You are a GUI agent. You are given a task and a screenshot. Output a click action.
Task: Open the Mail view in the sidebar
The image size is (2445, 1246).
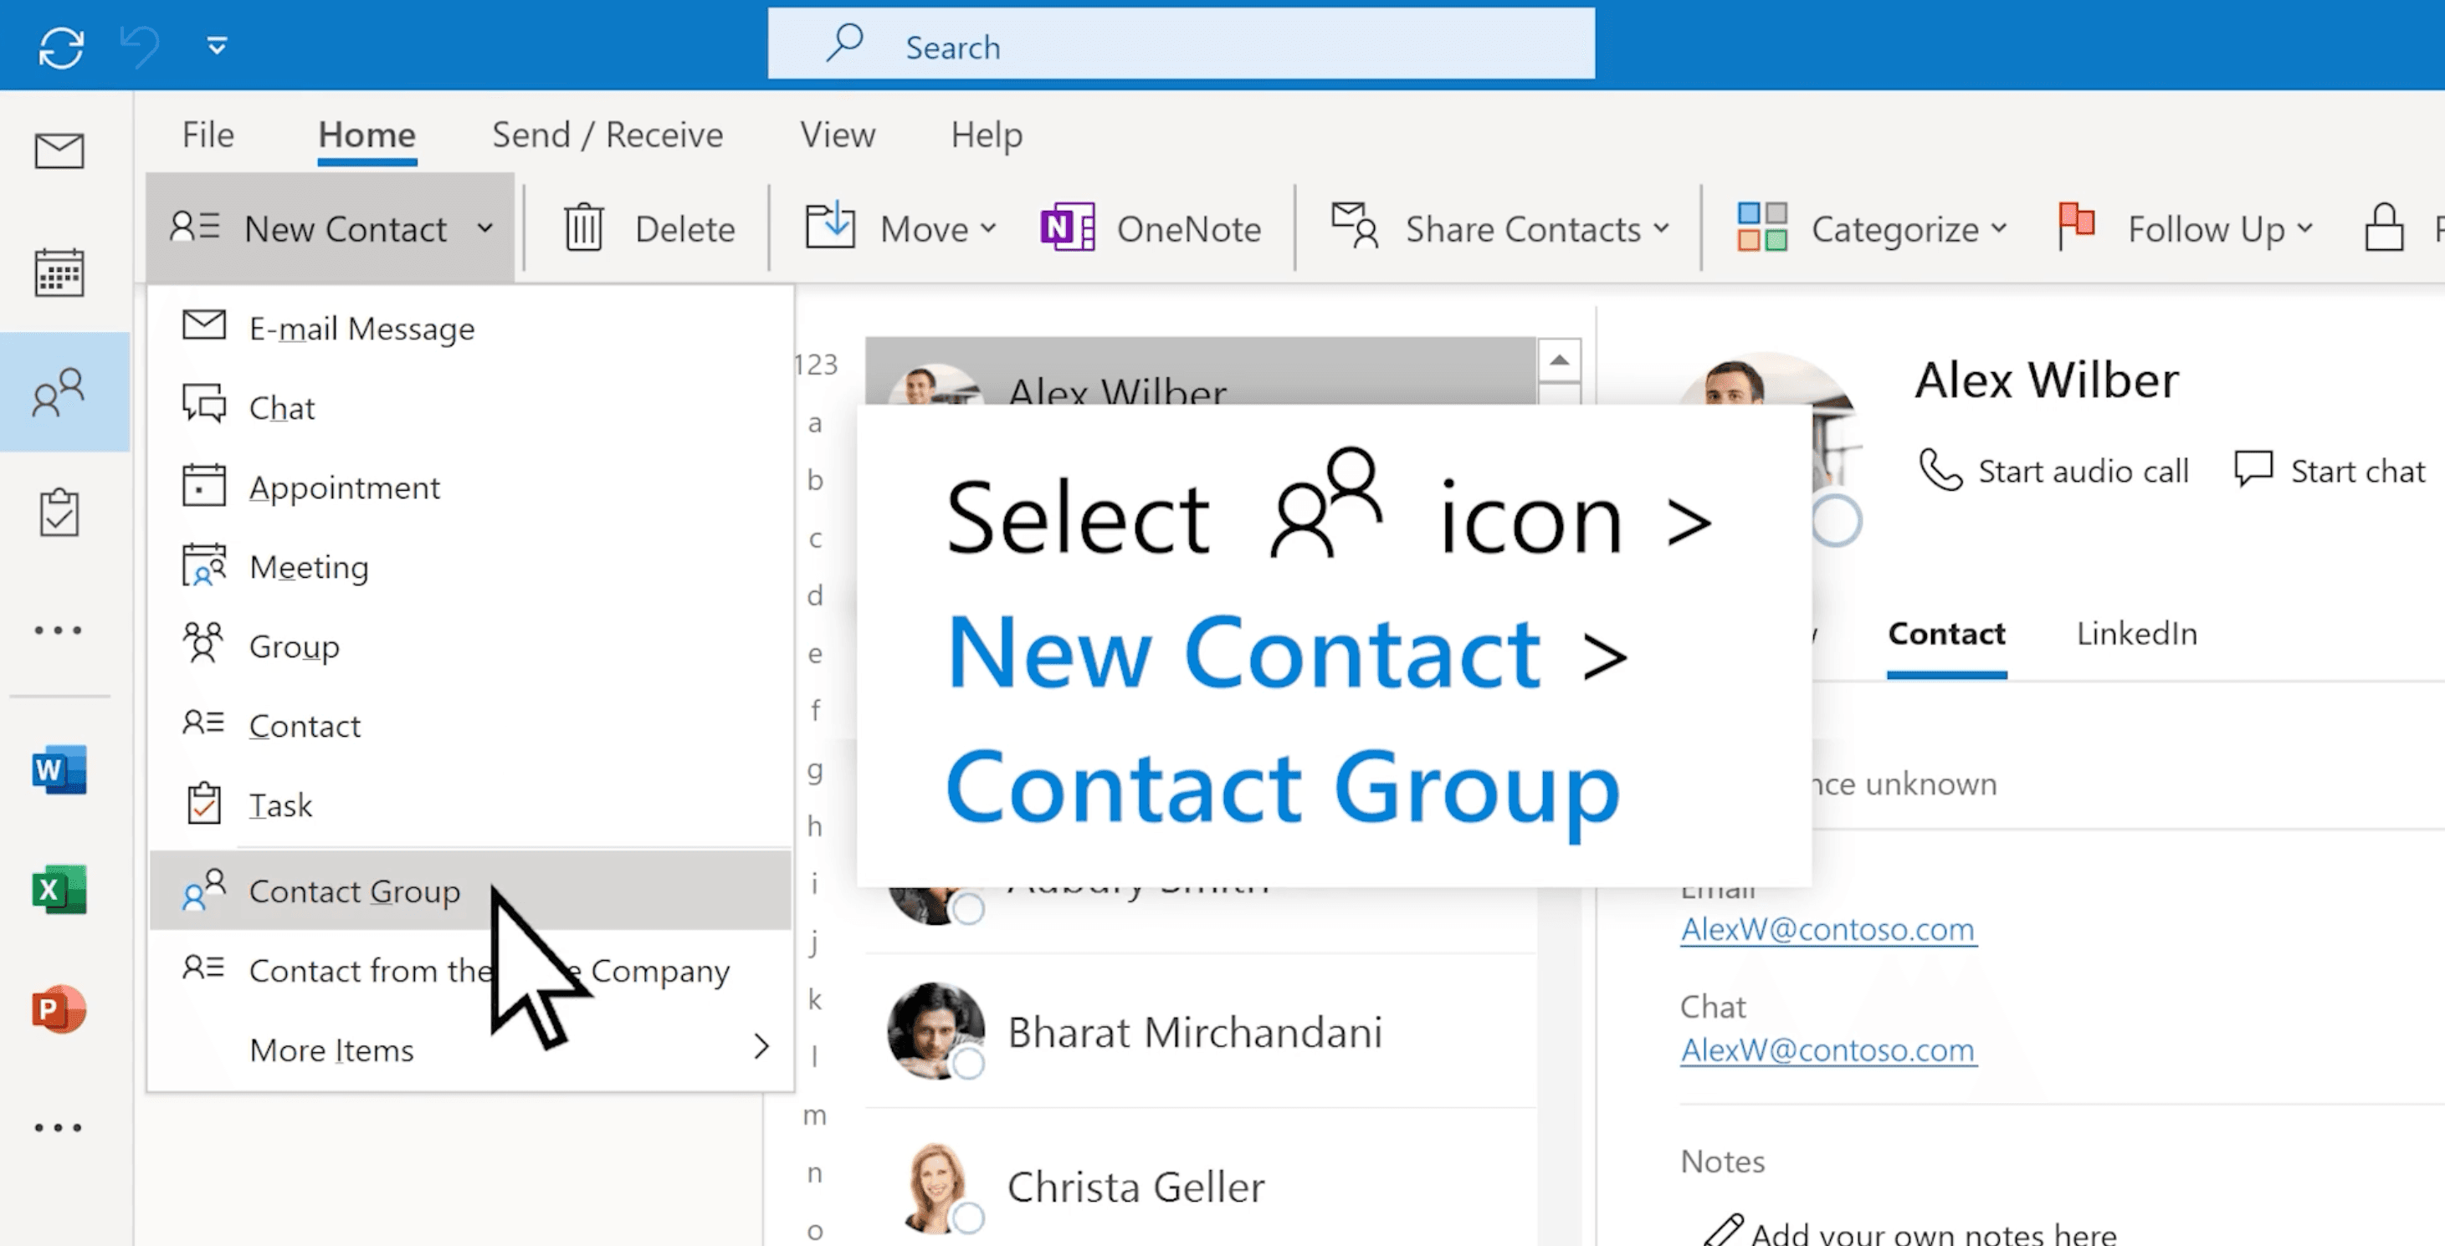[59, 151]
